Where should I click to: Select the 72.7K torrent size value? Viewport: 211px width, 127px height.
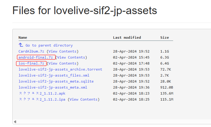pos(166,69)
